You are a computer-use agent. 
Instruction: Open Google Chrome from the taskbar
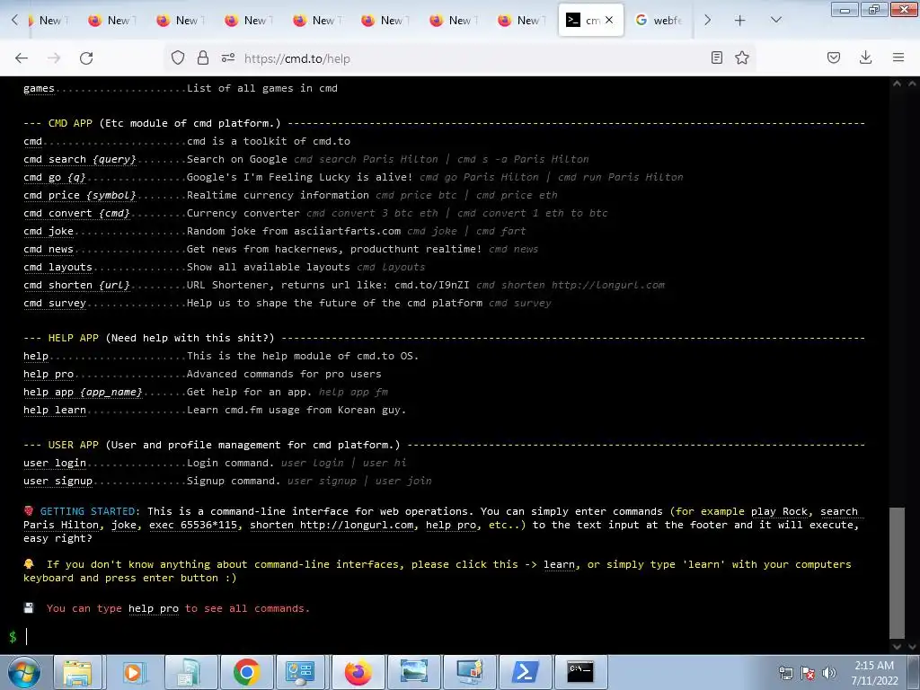coord(246,672)
